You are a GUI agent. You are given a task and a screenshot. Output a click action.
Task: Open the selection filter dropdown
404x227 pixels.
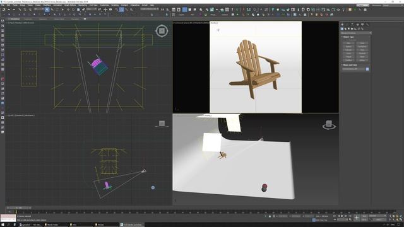click(39, 9)
